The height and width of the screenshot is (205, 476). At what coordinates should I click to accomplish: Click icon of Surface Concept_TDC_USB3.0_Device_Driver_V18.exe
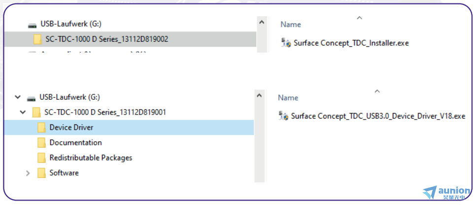(x=283, y=116)
